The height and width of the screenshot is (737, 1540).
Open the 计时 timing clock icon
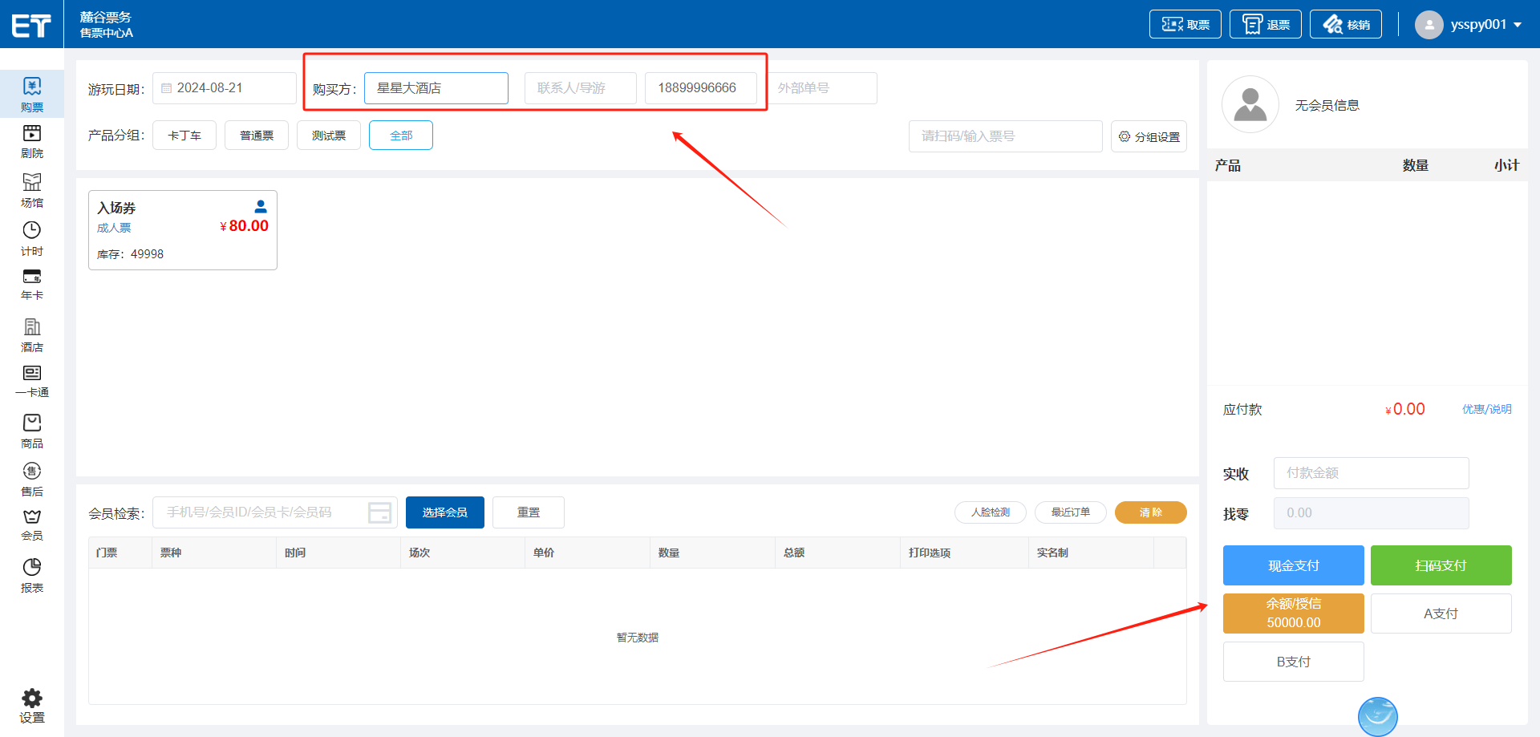32,231
